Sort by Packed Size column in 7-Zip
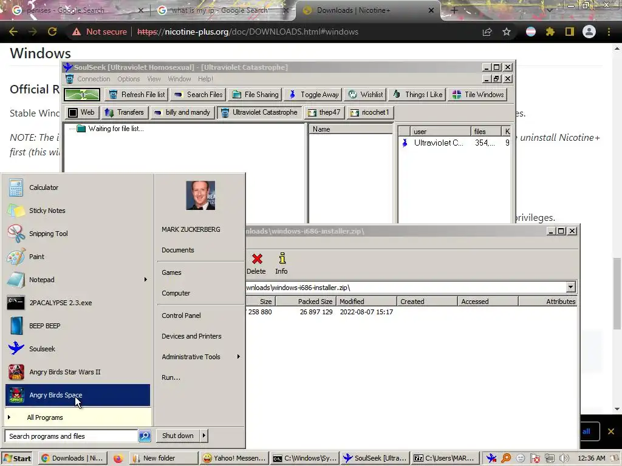The width and height of the screenshot is (622, 466). click(306, 302)
